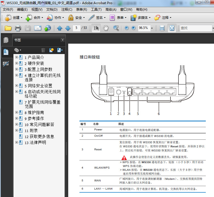Expand the '1 产品简介' bookmark node
The height and width of the screenshot is (197, 214).
[x=17, y=57]
